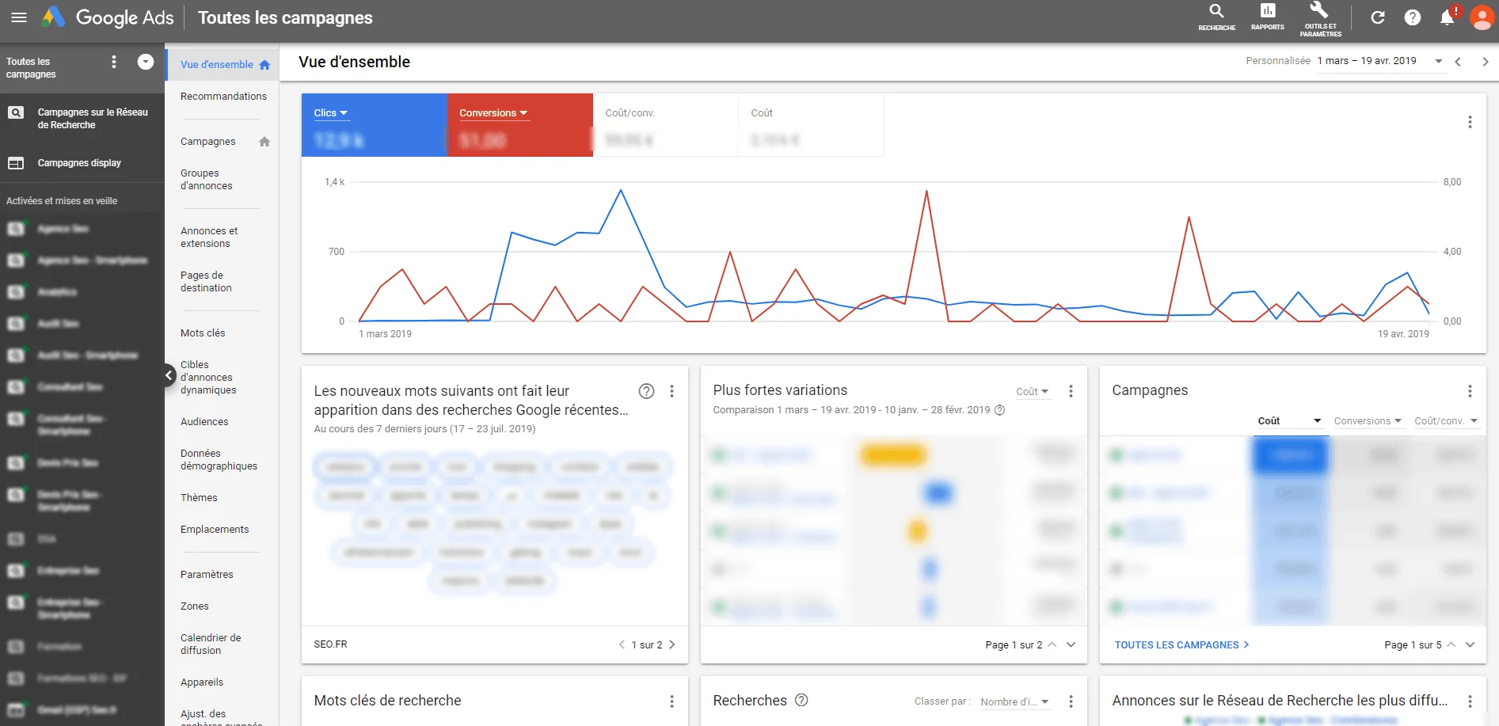Open the red Conversions metric dropdown
Image resolution: width=1499 pixels, height=726 pixels.
(x=493, y=112)
